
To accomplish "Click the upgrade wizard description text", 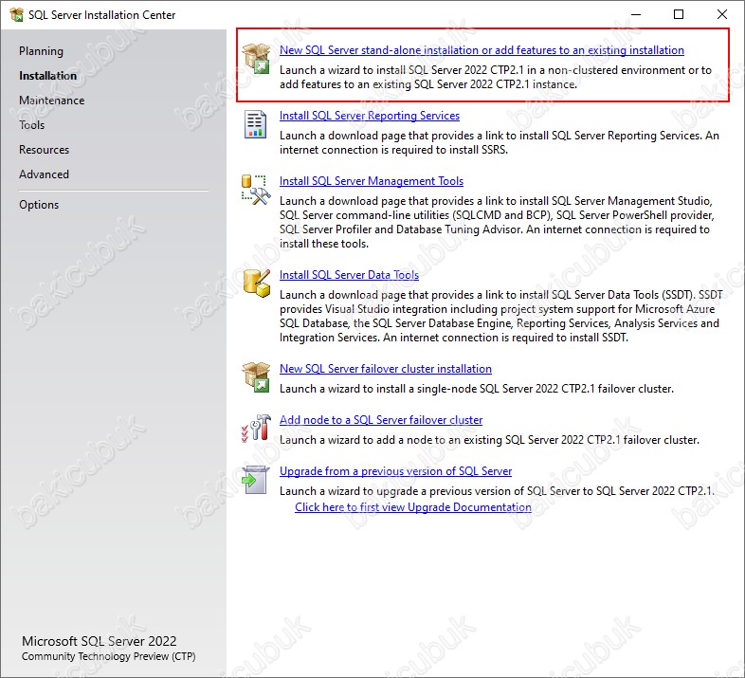I will [497, 491].
